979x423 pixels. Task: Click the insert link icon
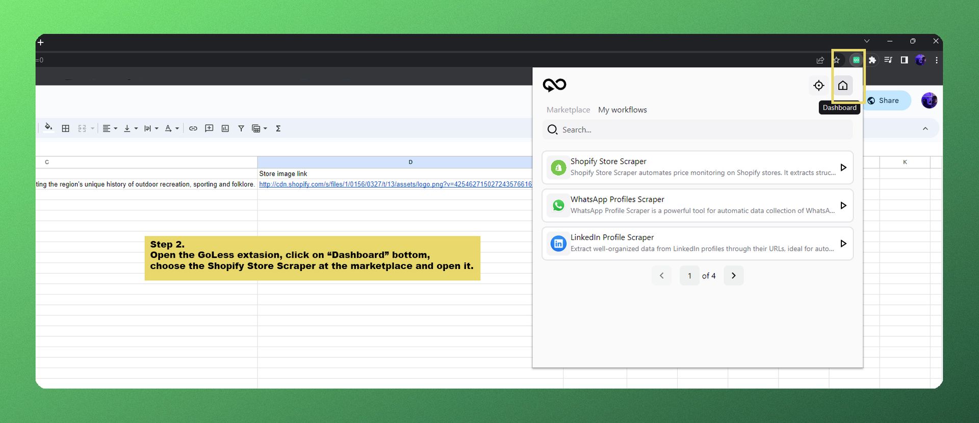(x=193, y=128)
